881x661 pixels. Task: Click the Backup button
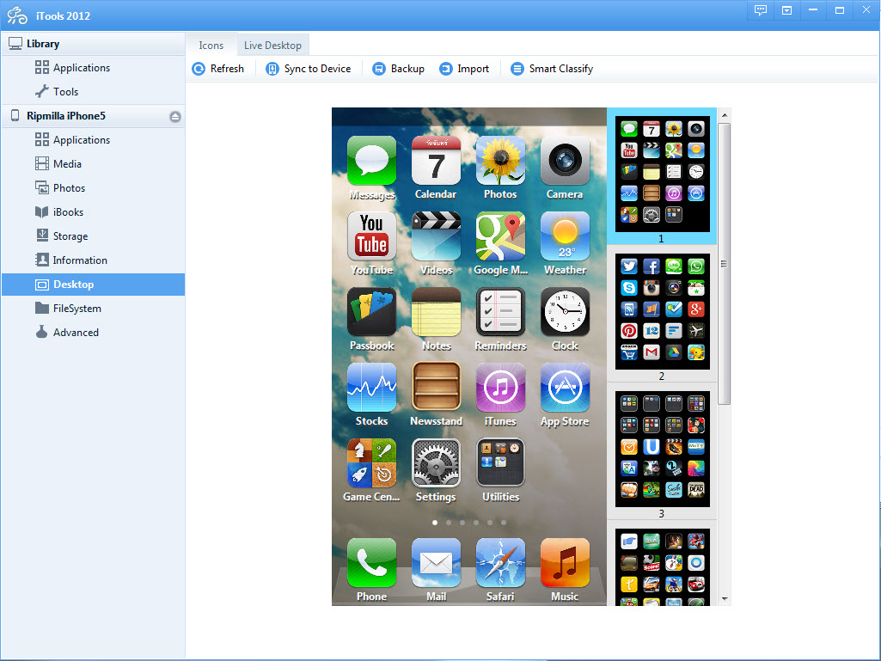tap(398, 69)
